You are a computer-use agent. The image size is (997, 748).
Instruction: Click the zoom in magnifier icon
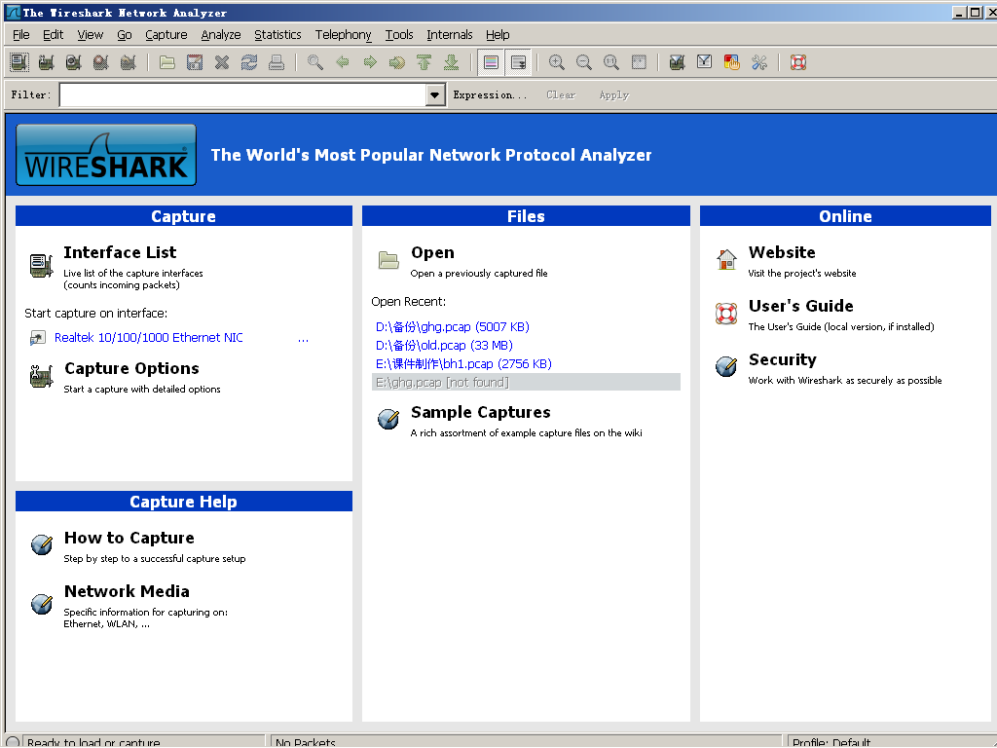(557, 62)
